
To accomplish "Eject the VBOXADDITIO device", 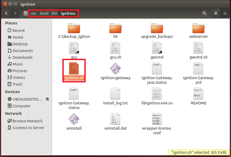I will tap(47, 99).
